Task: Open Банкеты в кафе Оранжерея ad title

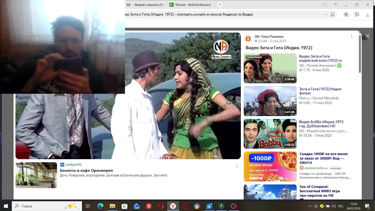Action: click(86, 171)
